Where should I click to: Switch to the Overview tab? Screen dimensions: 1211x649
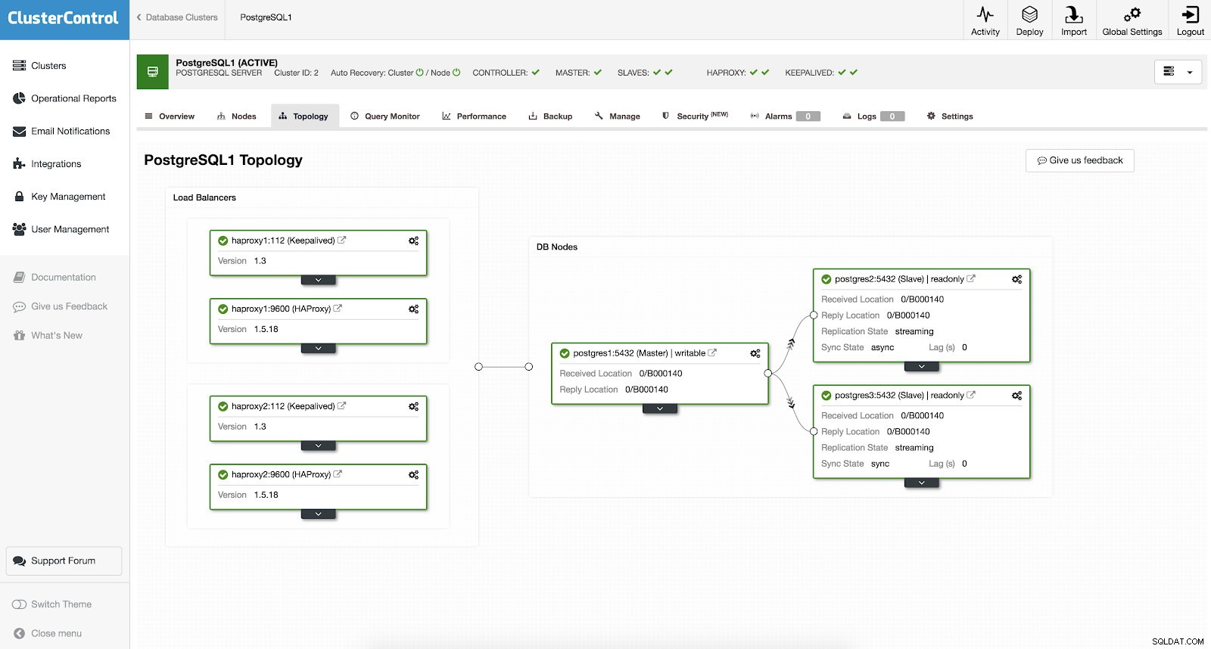pos(170,116)
